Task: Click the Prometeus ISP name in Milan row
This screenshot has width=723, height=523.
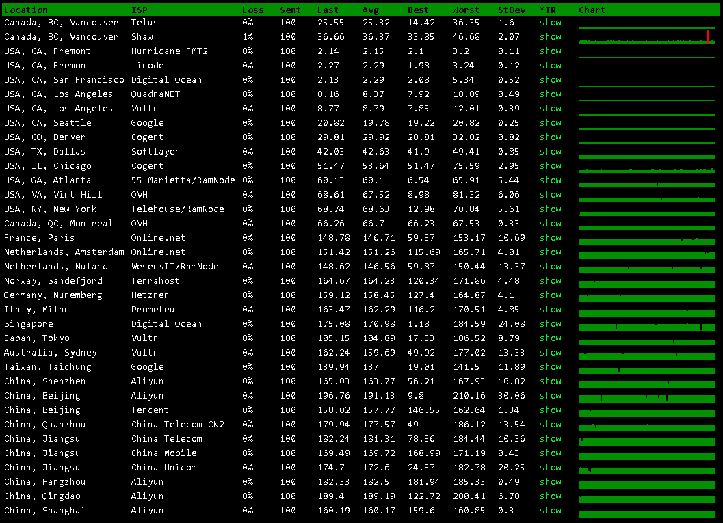Action: tap(155, 309)
